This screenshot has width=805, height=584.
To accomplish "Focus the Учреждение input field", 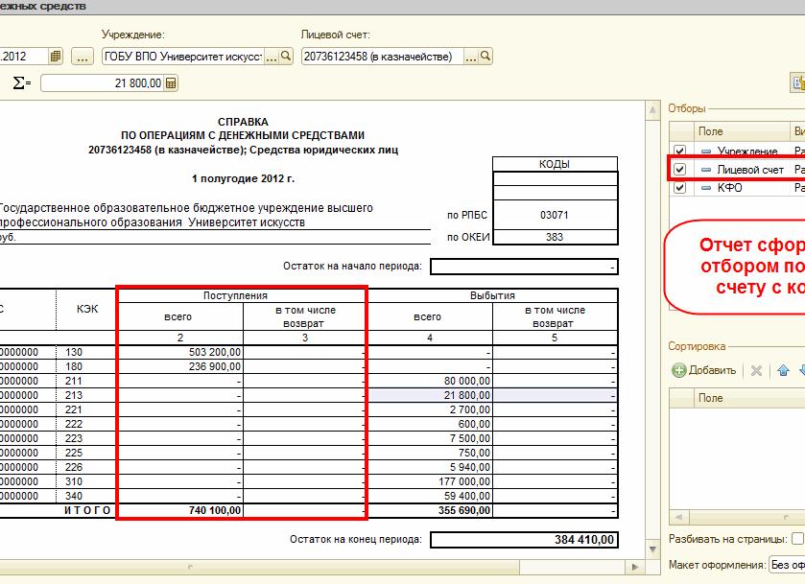I will 183,57.
